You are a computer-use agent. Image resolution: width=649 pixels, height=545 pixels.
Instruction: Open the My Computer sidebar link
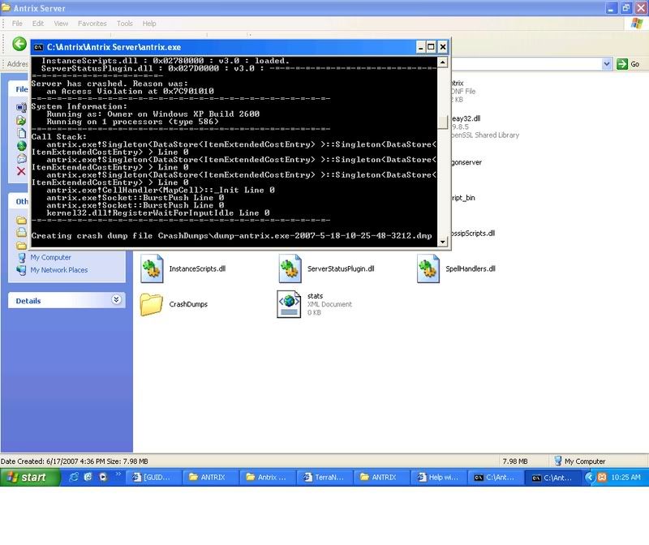point(50,257)
